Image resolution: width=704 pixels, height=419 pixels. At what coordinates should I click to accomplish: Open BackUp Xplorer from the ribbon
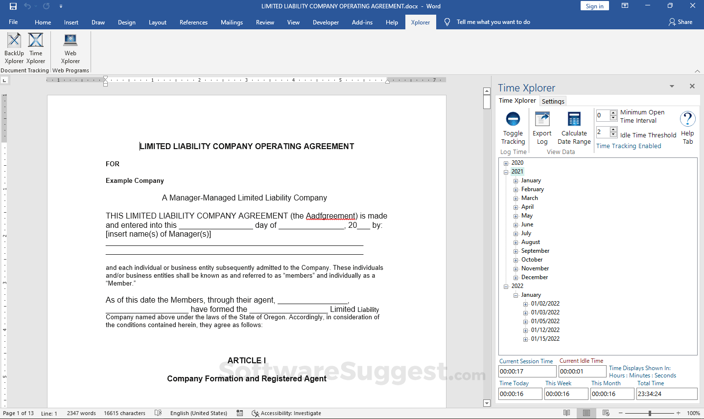pos(14,47)
